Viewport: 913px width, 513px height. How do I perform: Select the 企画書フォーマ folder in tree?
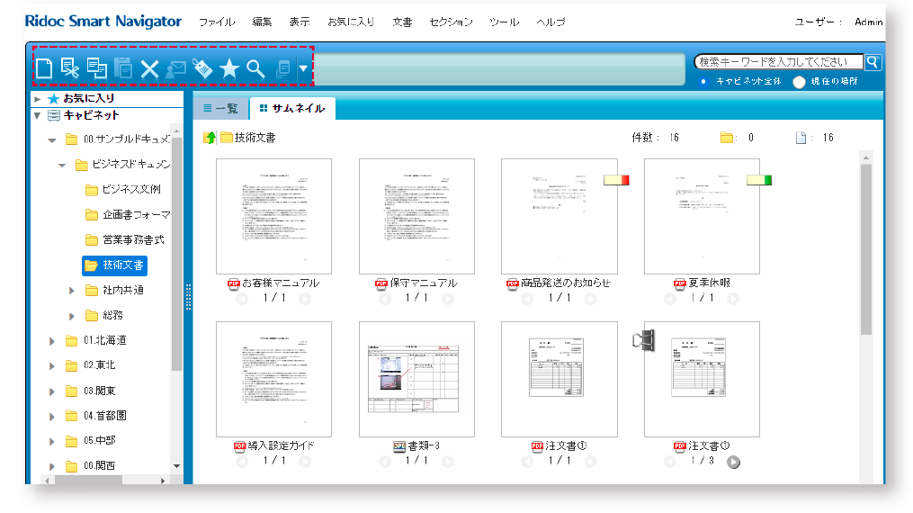click(135, 215)
